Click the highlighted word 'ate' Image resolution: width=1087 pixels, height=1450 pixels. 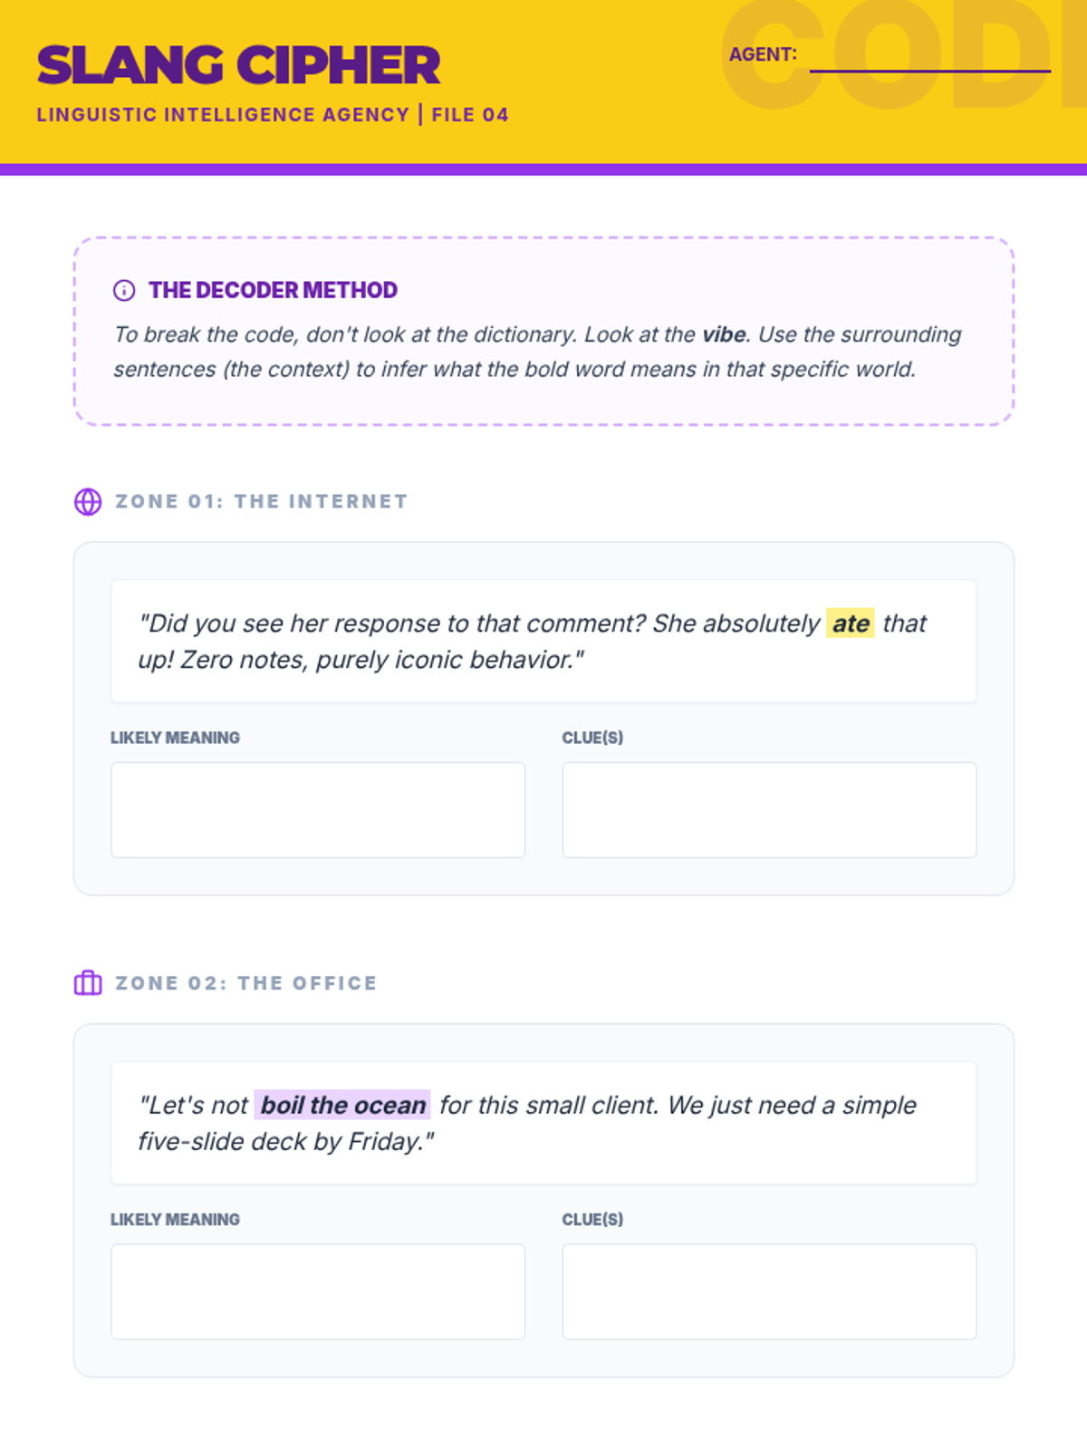(x=851, y=623)
